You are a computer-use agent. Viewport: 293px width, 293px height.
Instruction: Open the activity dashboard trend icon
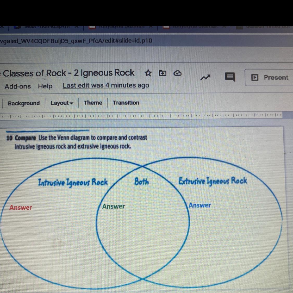click(205, 77)
